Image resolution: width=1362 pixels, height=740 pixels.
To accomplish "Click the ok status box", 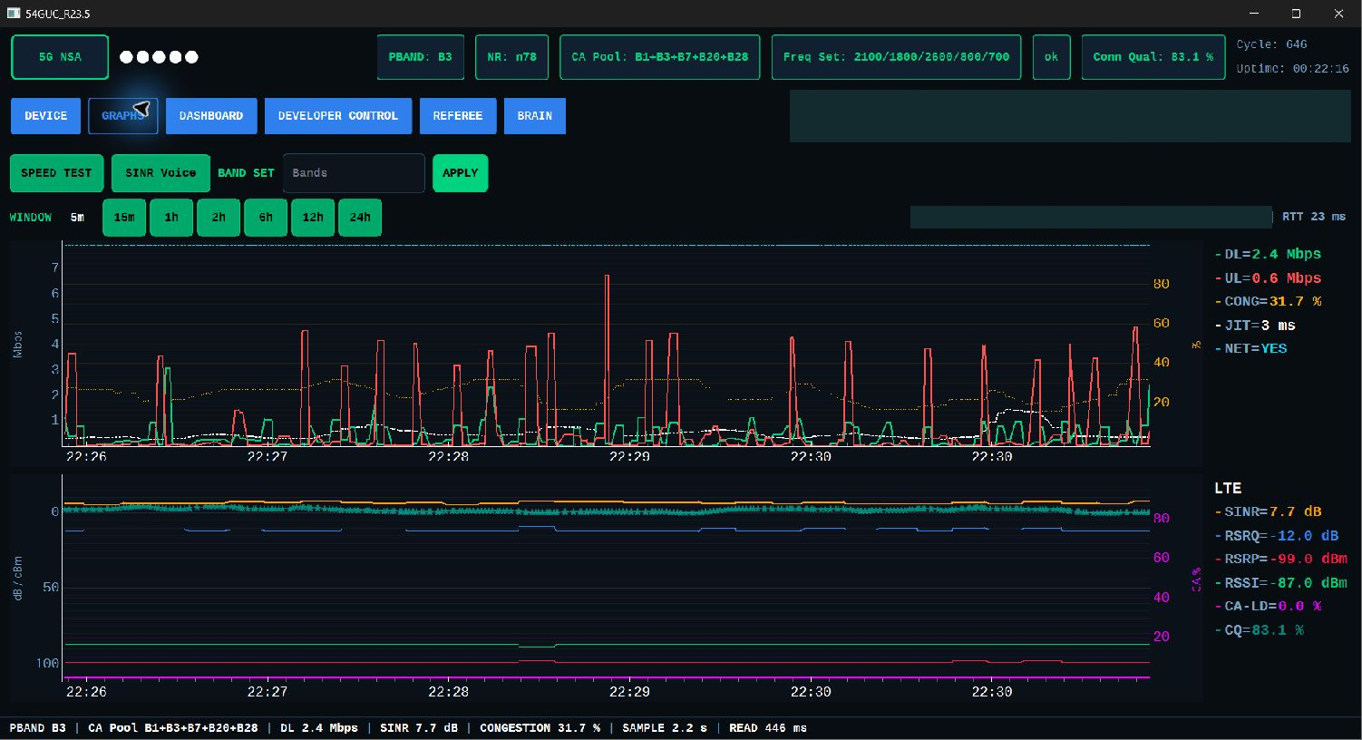I will point(1052,57).
